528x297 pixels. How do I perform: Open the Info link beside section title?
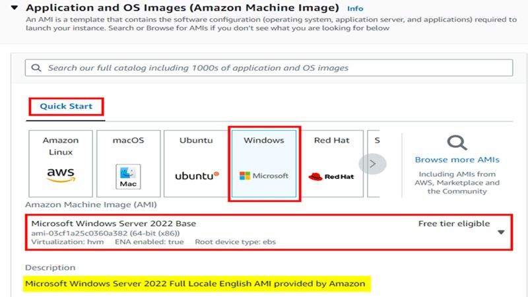pos(355,9)
